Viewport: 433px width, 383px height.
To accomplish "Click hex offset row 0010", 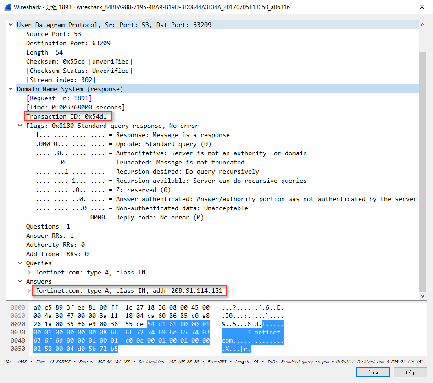I will [x=18, y=316].
